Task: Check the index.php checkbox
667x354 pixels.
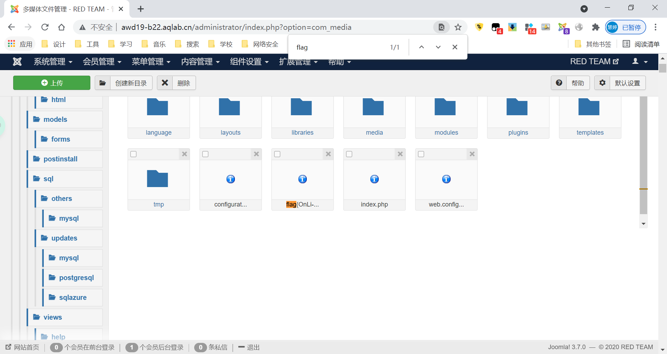Action: pos(349,154)
